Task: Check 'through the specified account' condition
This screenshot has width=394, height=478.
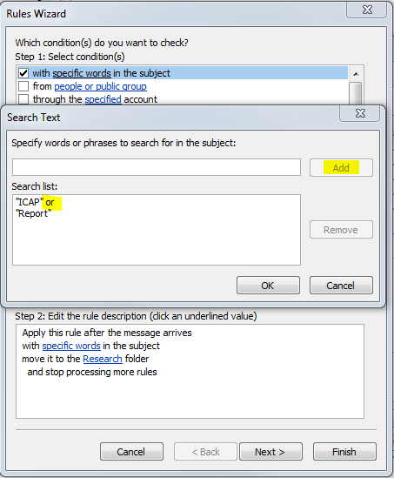Action: (x=23, y=99)
